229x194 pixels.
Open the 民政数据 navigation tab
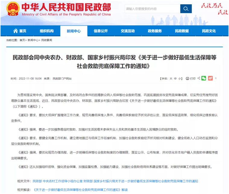coord(182,31)
